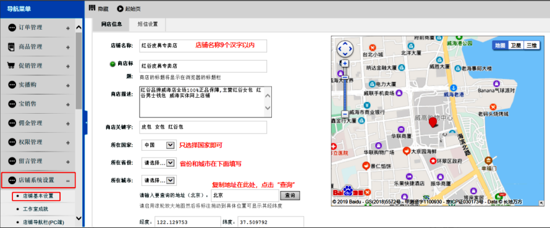Switch to the 短信设置 tab
550x228 pixels.
(148, 25)
